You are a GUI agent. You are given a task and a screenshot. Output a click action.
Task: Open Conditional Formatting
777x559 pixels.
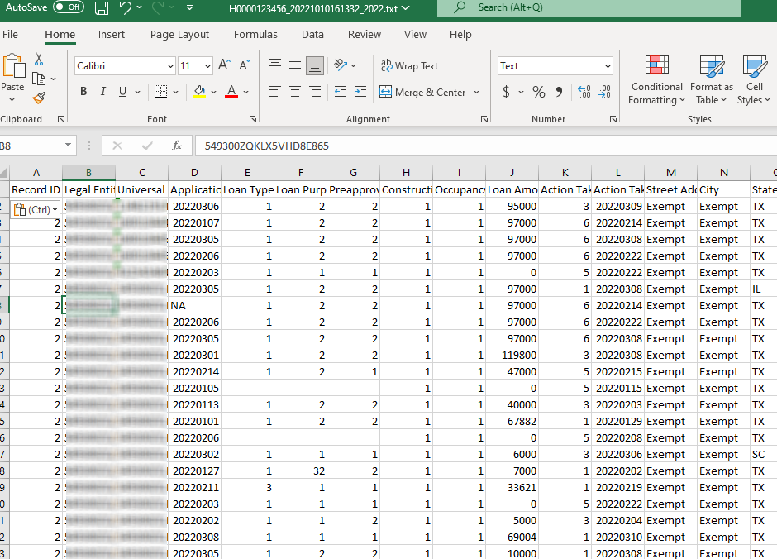coord(656,79)
